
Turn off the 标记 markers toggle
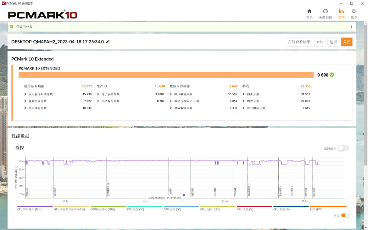coord(345,215)
